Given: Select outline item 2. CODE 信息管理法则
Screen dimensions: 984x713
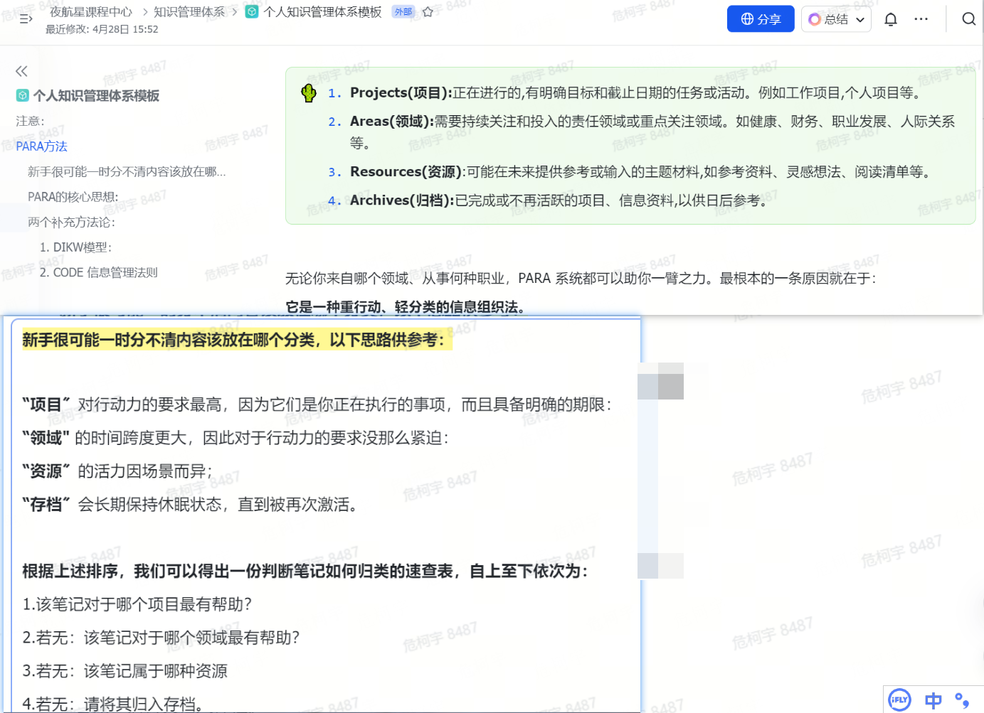Looking at the screenshot, I should click(x=98, y=272).
